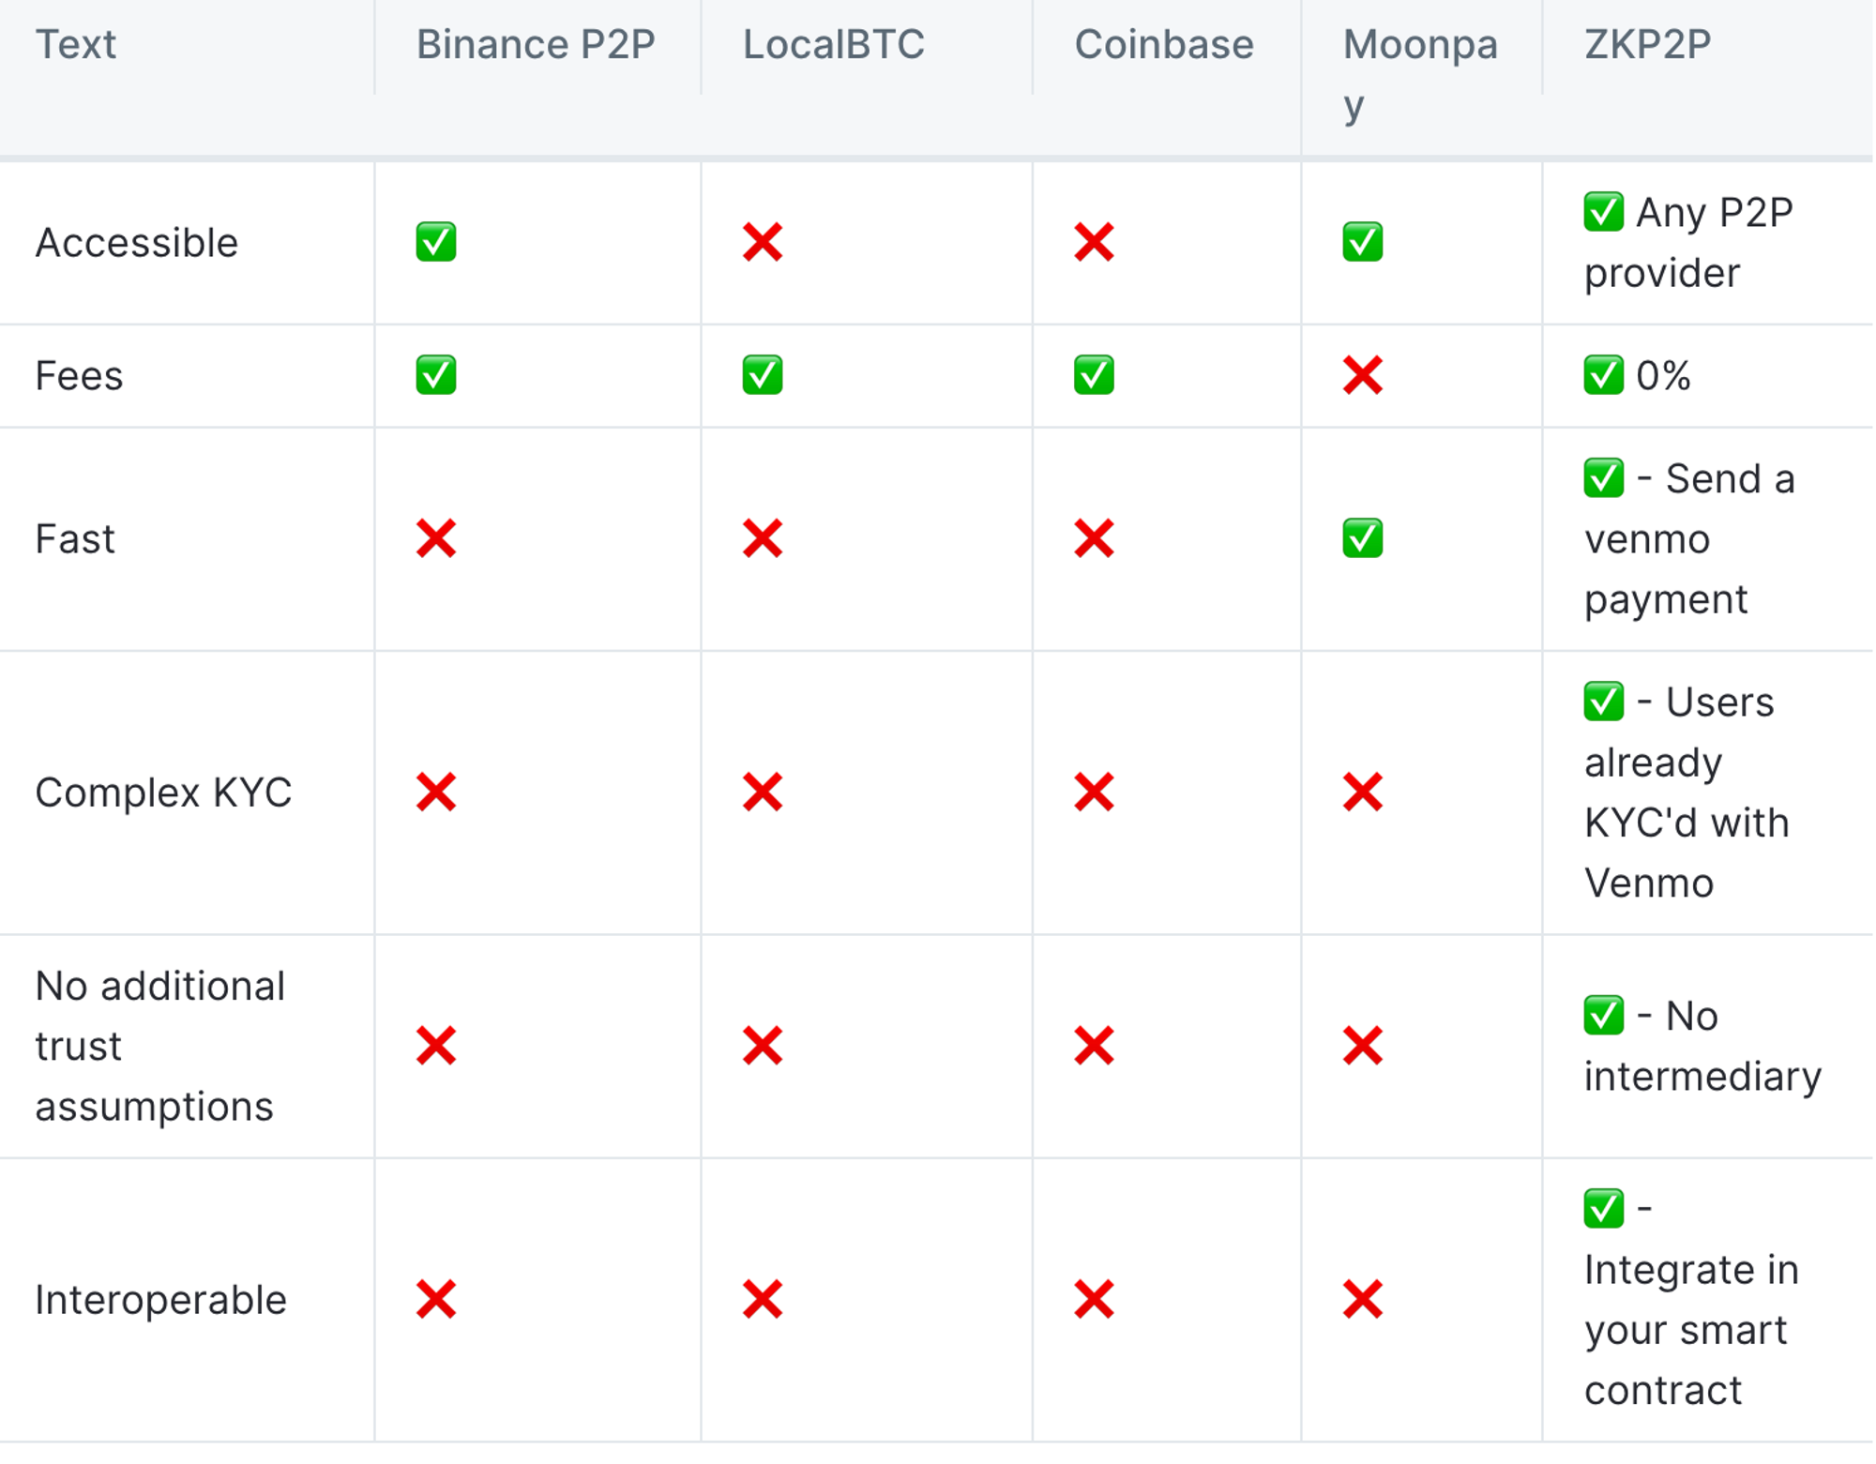
Task: Click the red X for Binance P2P Fast
Action: [436, 538]
